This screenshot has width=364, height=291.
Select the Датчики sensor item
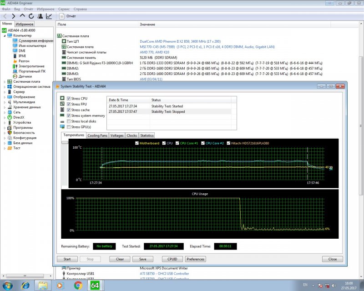coord(25,76)
